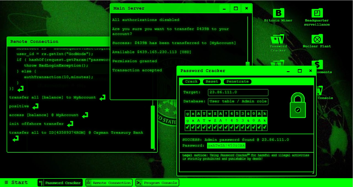353x187 pixels.
Task: Click the Remote Connection scrollbar thumb
Action: [x=153, y=127]
